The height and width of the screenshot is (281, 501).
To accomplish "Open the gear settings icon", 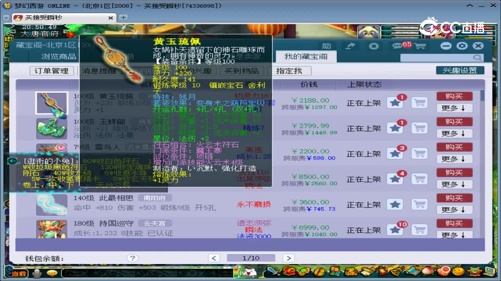I will click(462, 46).
